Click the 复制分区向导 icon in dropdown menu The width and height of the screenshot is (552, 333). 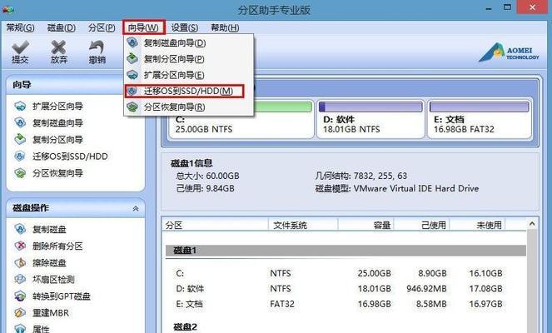[132, 58]
